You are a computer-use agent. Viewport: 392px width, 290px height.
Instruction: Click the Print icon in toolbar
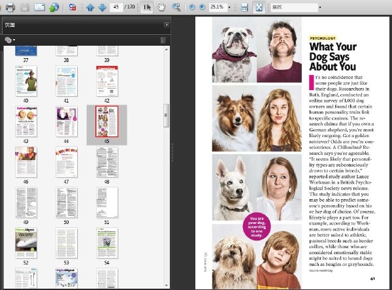pyautogui.click(x=10, y=7)
